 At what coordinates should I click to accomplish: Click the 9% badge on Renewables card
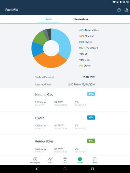pos(91,141)
